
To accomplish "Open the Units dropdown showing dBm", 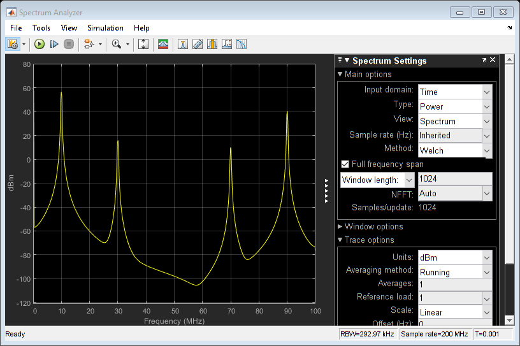I will point(454,257).
